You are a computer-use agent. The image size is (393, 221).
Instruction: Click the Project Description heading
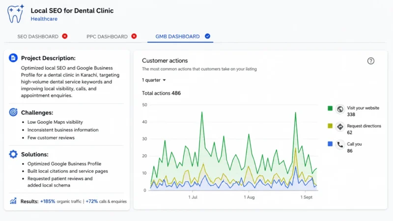pos(48,58)
